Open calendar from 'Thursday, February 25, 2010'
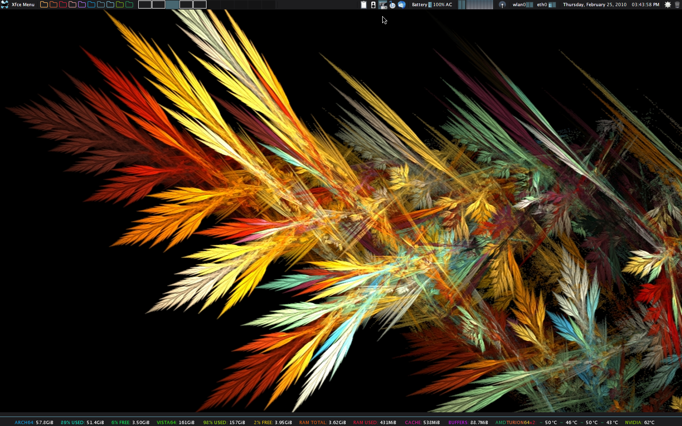 pyautogui.click(x=594, y=5)
